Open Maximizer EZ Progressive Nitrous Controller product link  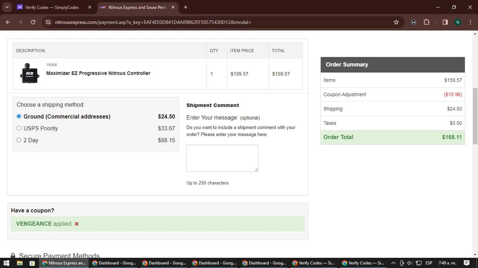[x=98, y=73]
